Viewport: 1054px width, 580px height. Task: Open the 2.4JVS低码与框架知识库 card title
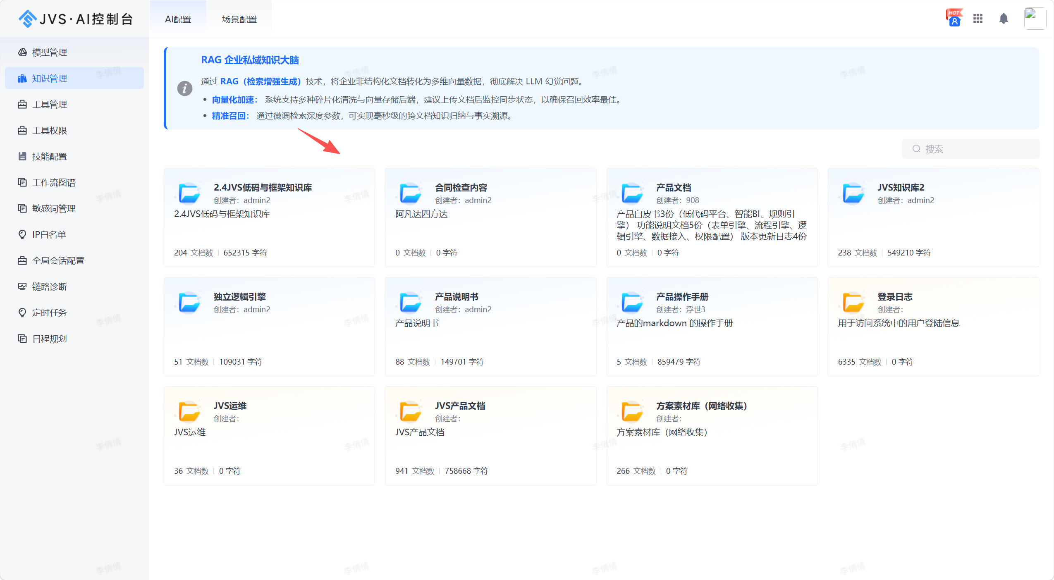tap(263, 188)
